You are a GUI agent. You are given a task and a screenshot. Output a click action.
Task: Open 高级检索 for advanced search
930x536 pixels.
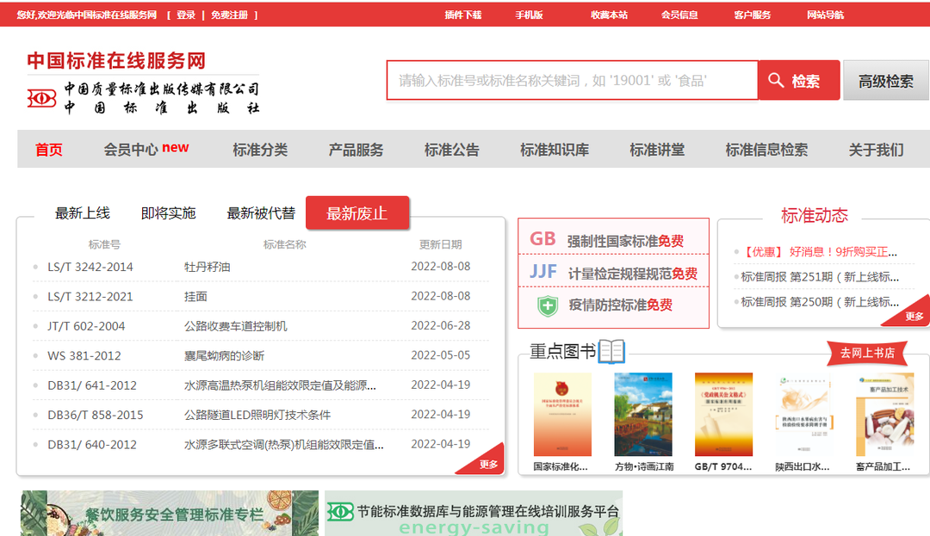[x=885, y=80]
